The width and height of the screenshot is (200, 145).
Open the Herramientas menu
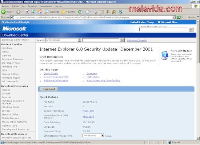46,6
